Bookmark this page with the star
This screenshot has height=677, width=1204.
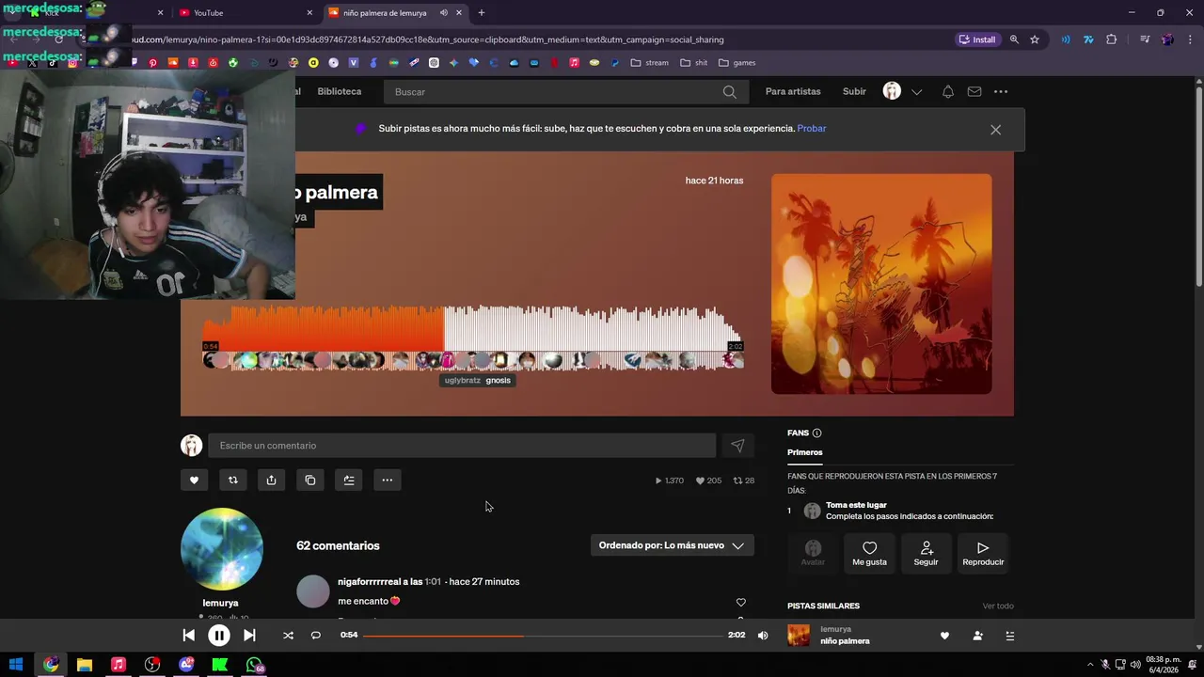(1035, 39)
